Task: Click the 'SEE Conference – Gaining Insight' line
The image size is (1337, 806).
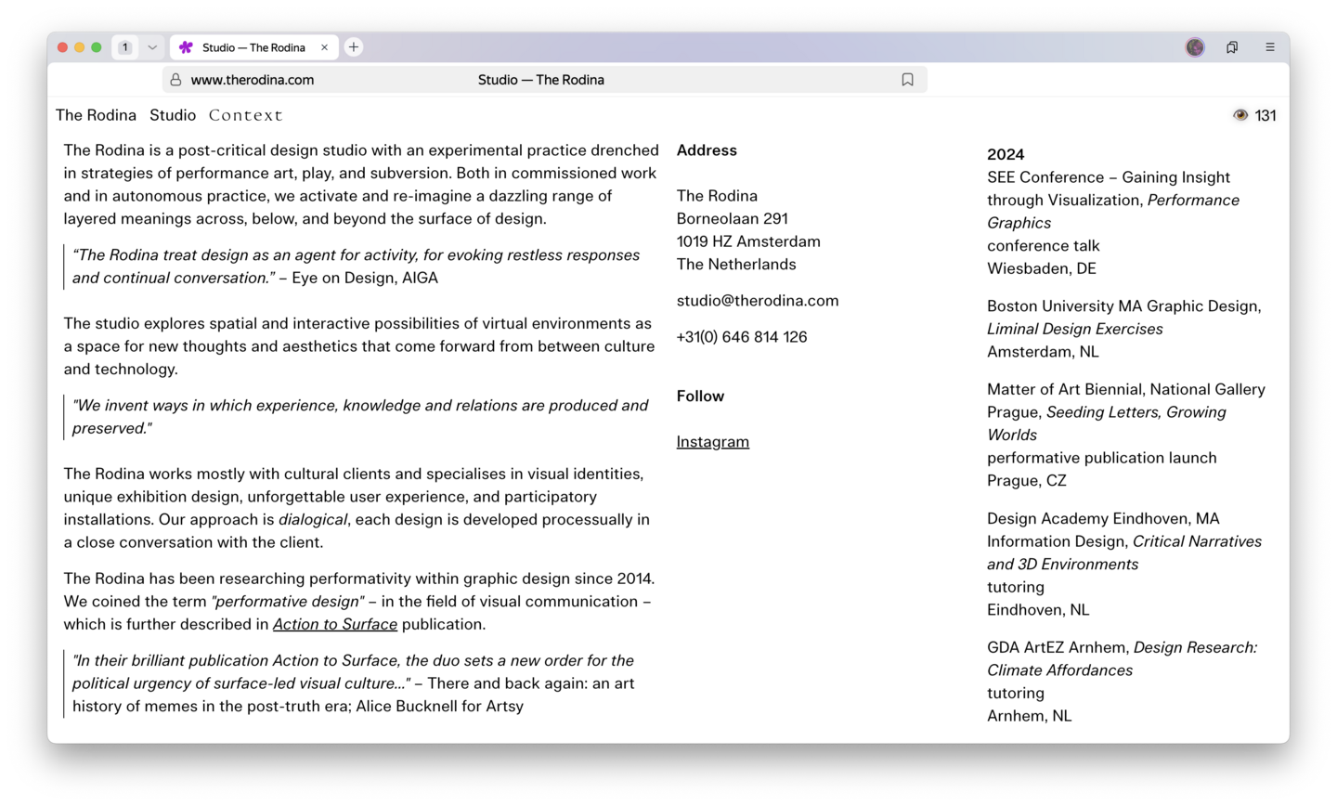Action: [1109, 177]
